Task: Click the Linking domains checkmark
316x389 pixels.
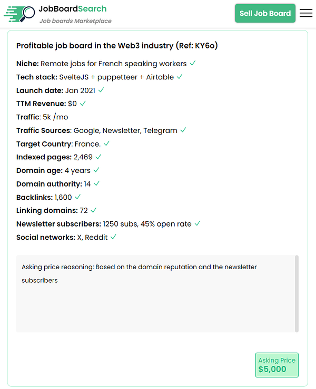Action: tap(94, 210)
